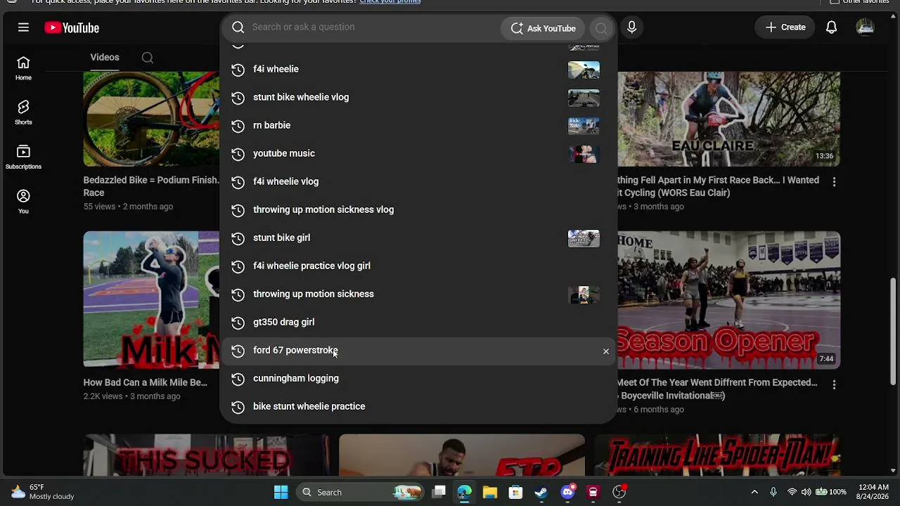Open the notifications bell
Screen dimensions: 900x506
pos(831,27)
